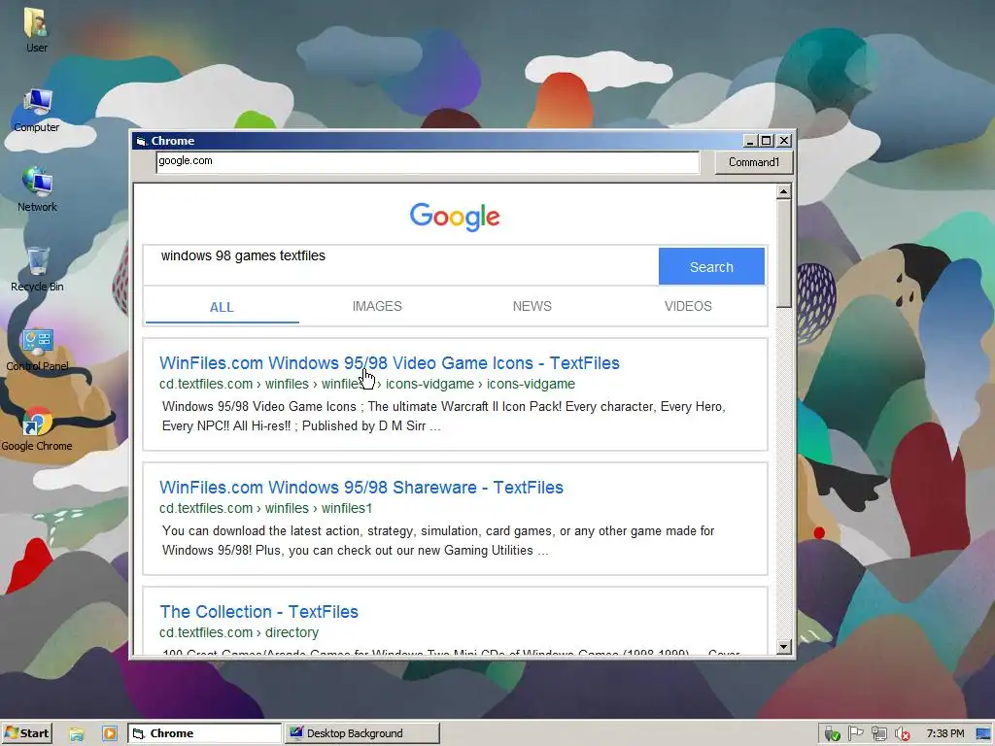995x746 pixels.
Task: Click the 'cd.textfiles.com › directory' URL
Action: click(239, 632)
